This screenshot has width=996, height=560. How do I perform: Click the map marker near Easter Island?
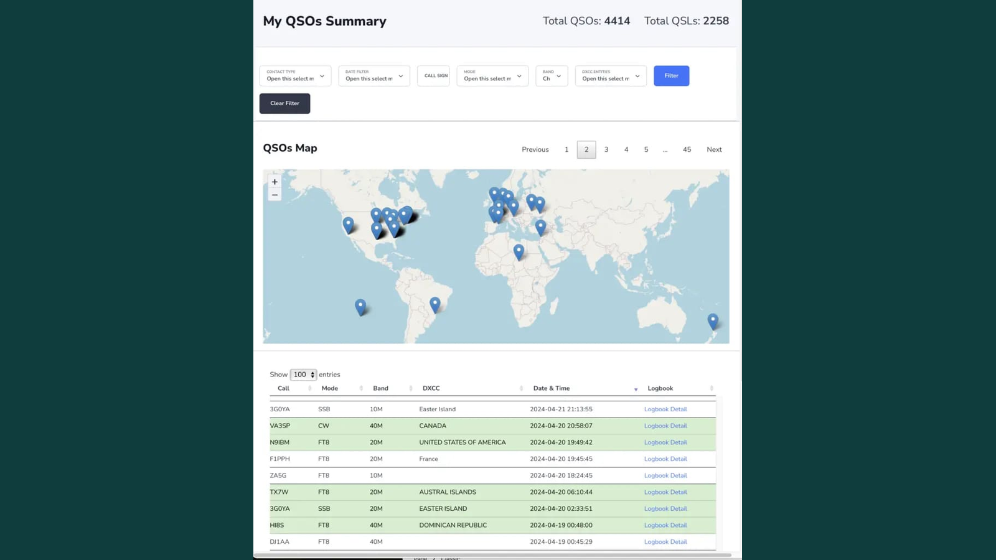click(x=360, y=307)
